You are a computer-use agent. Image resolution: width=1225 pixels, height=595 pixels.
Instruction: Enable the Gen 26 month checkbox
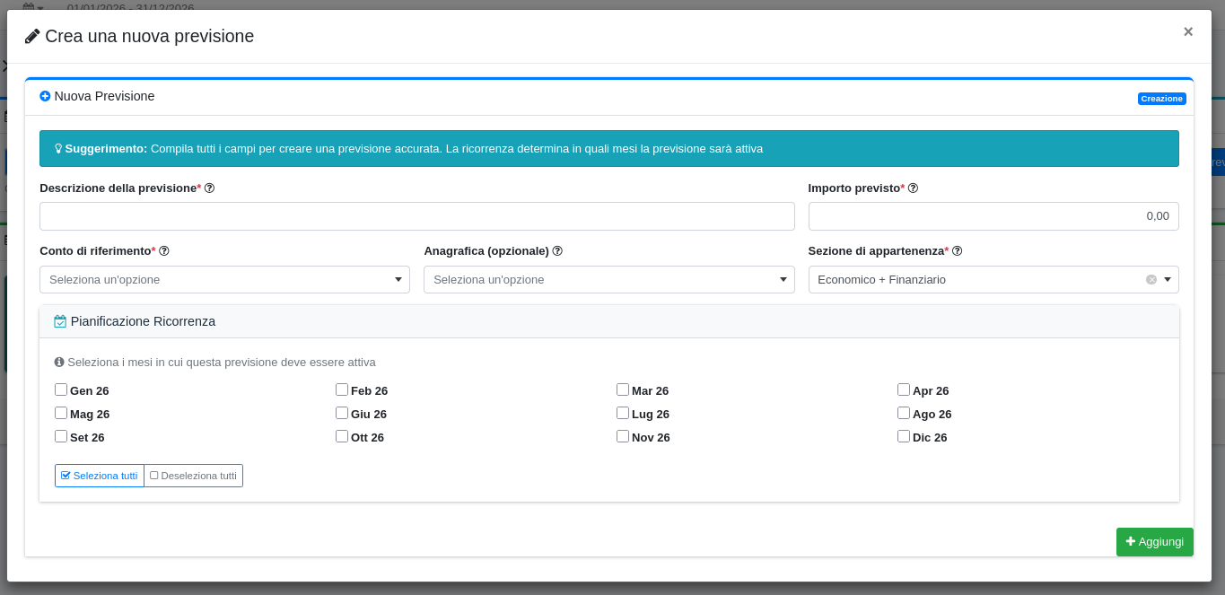click(x=61, y=389)
